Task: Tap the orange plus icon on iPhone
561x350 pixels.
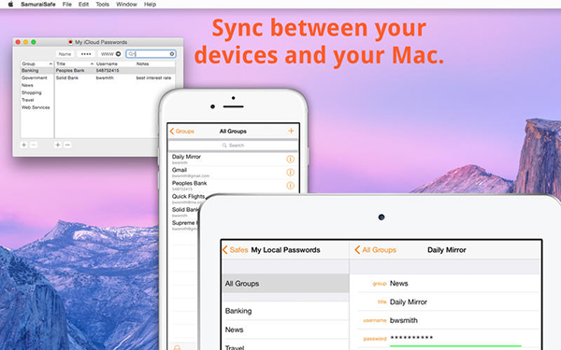Action: coord(291,131)
